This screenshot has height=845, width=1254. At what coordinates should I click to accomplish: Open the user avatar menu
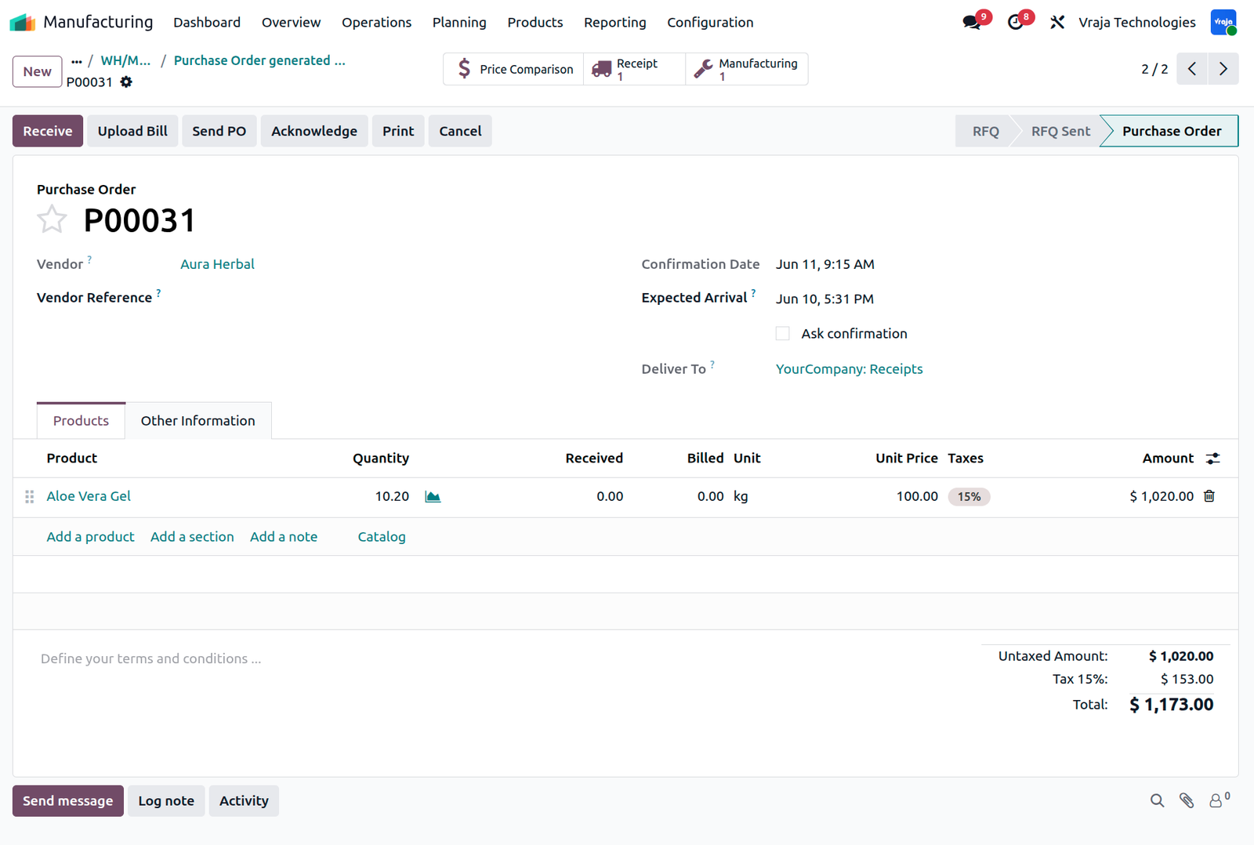[1223, 22]
